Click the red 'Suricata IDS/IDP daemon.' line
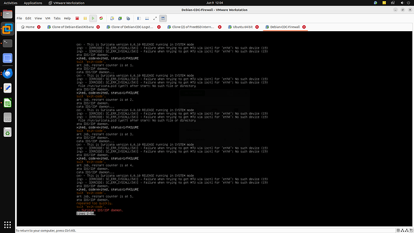Screen dimensions: 414x233 102,210
